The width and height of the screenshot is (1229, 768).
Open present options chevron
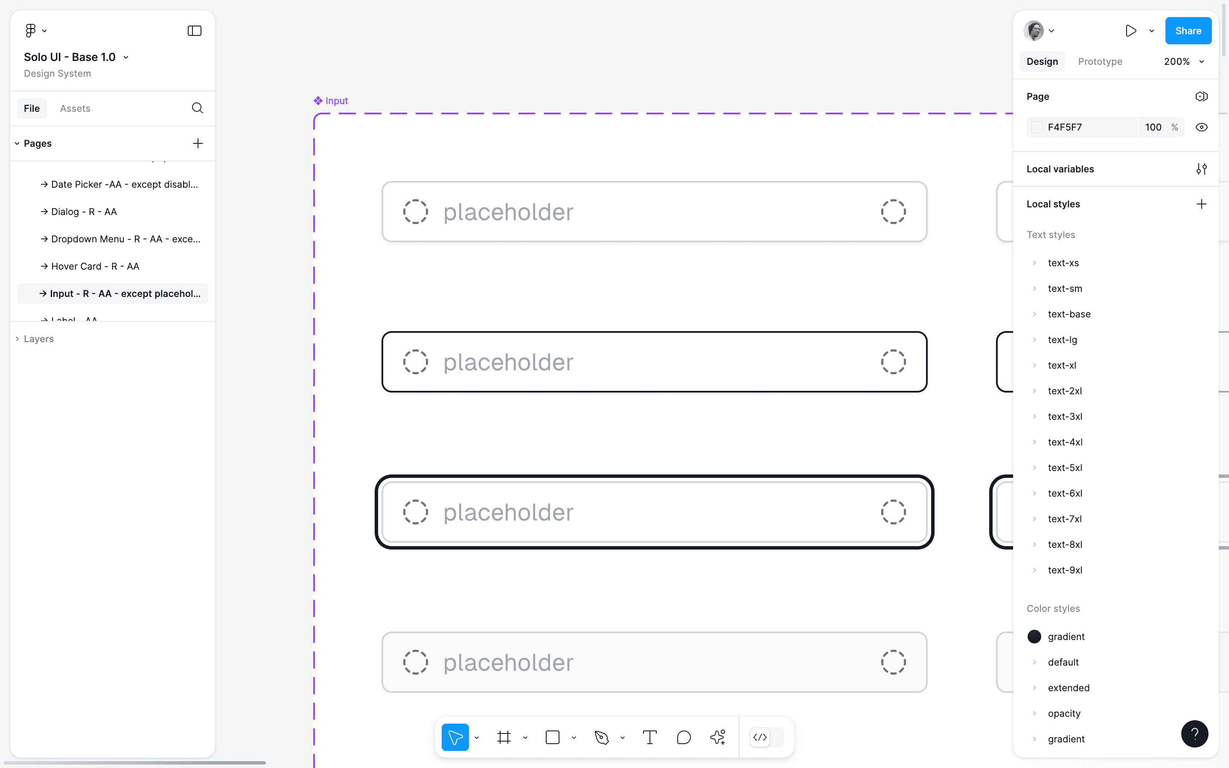point(1151,31)
